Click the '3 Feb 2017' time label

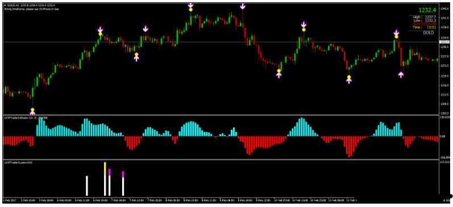point(9,200)
